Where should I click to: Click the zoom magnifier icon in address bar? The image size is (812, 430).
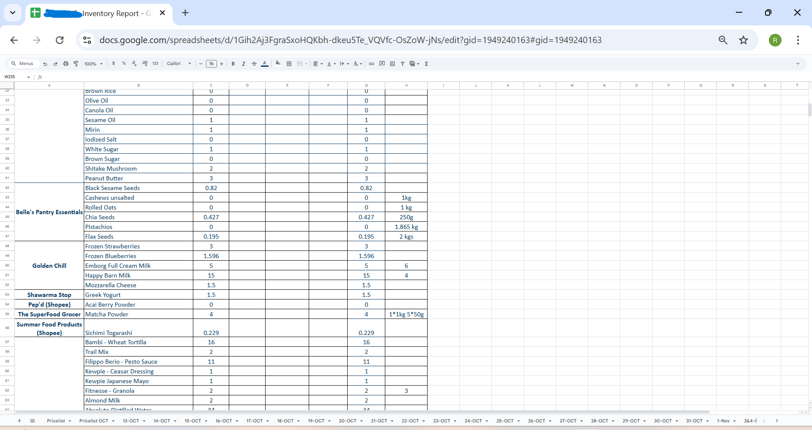pyautogui.click(x=723, y=40)
